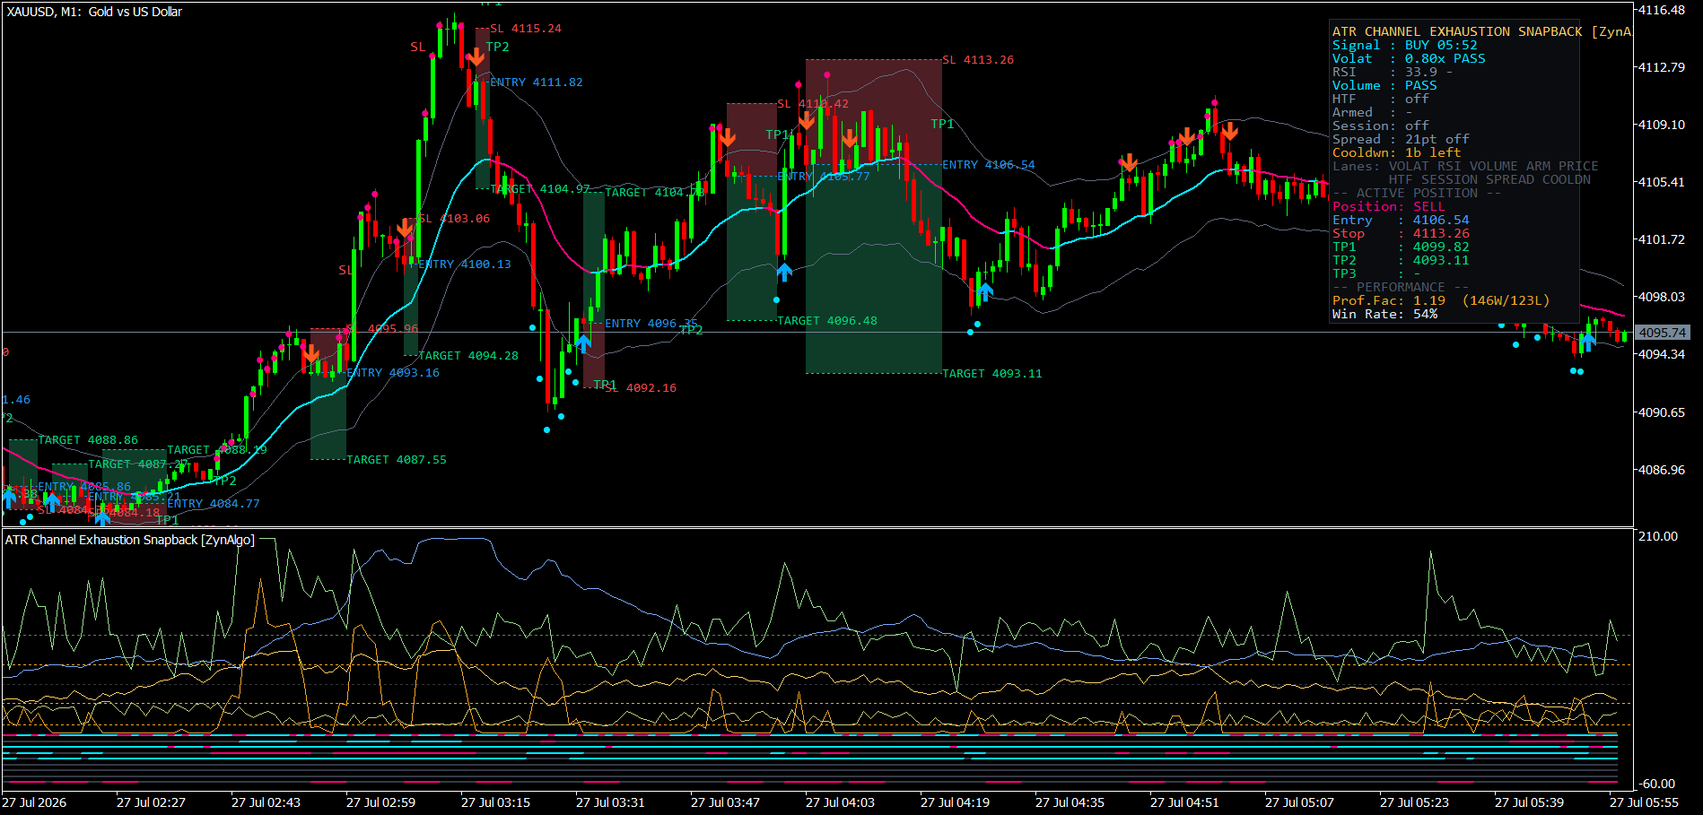Select the chart title XAUUSD, M1: Gold vs US Dollar
This screenshot has height=815, width=1703.
[x=94, y=12]
